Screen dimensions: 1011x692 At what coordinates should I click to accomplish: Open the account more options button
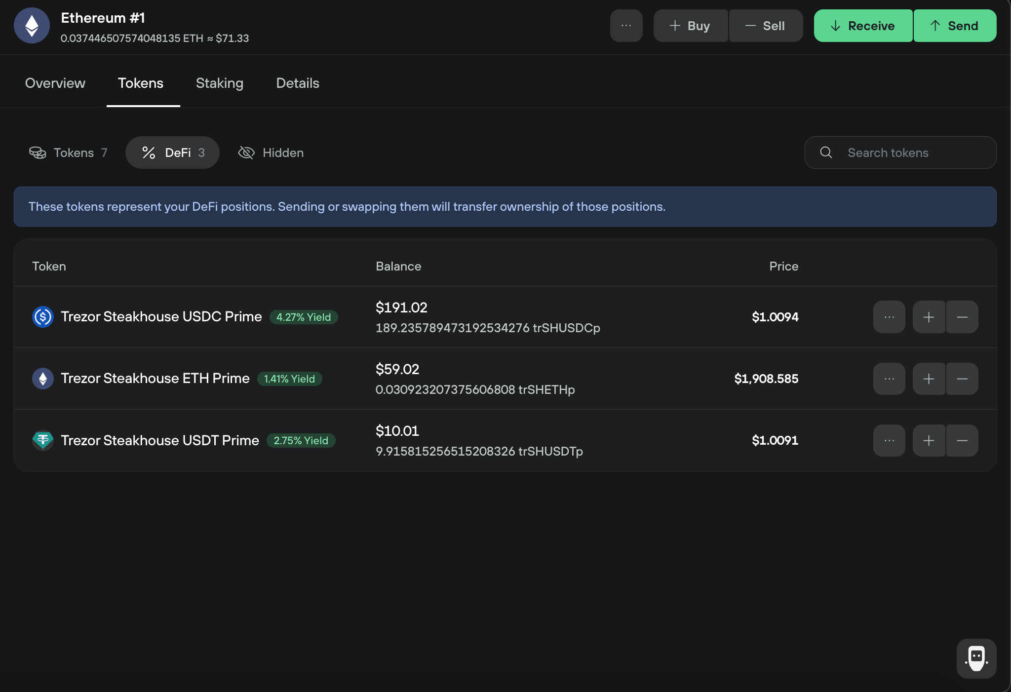click(626, 26)
